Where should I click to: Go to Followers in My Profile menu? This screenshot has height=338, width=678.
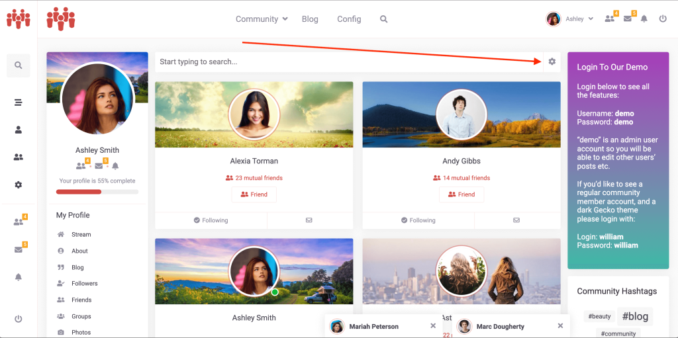[85, 284]
